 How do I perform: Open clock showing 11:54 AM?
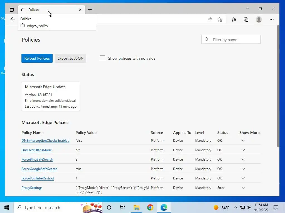261,207
